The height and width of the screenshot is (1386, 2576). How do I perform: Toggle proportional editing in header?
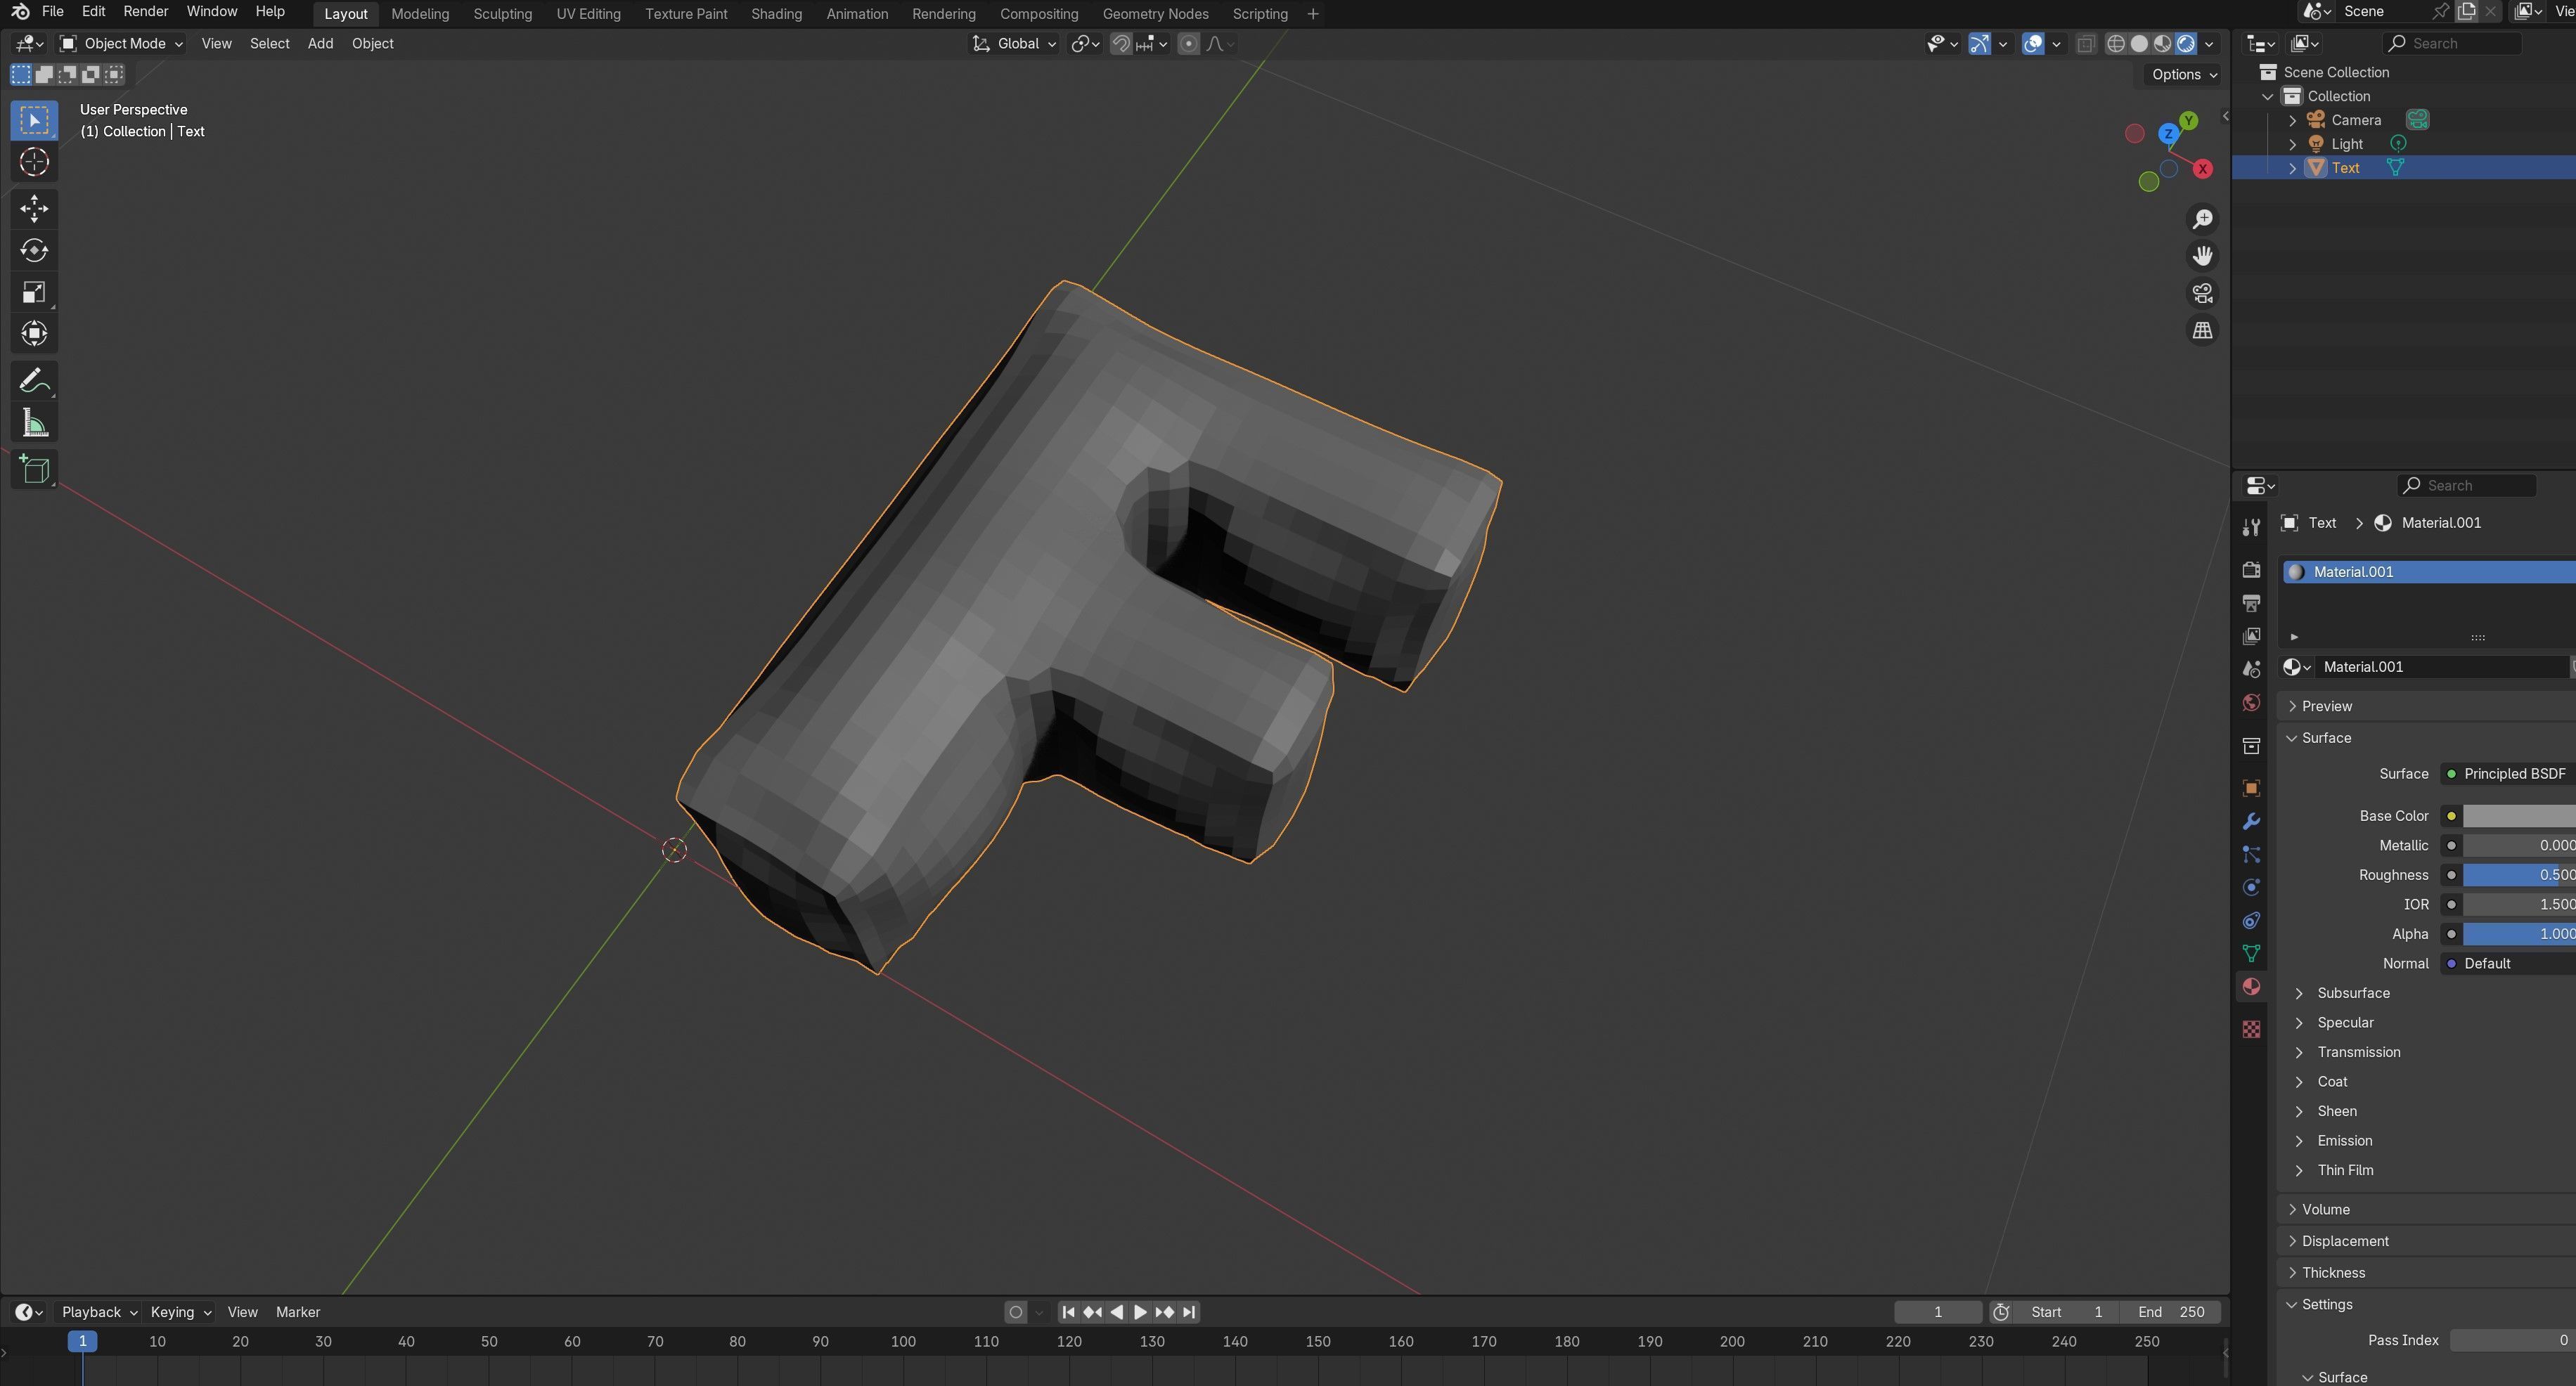[x=1188, y=44]
